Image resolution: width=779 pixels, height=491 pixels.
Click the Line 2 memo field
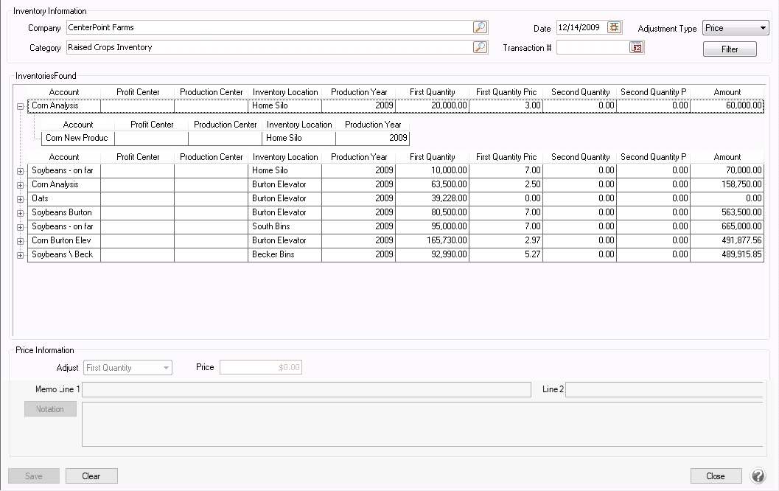click(664, 389)
